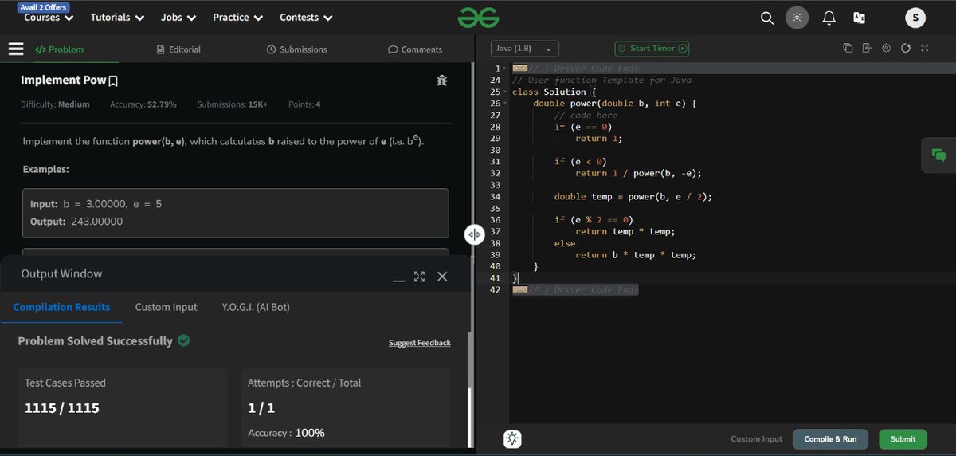Image resolution: width=956 pixels, height=456 pixels.
Task: Open the site search magnifier icon
Action: click(x=766, y=18)
